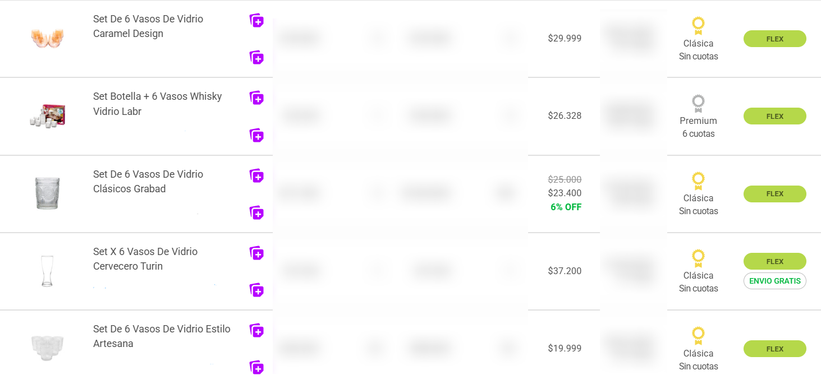Click lower purple add icon for Estilo Artesana set
821x384 pixels.
[x=256, y=368]
